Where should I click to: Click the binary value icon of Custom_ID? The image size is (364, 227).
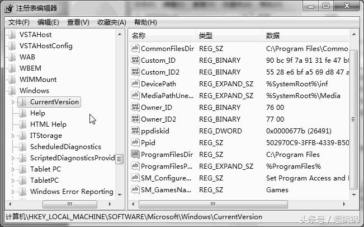[x=135, y=60]
